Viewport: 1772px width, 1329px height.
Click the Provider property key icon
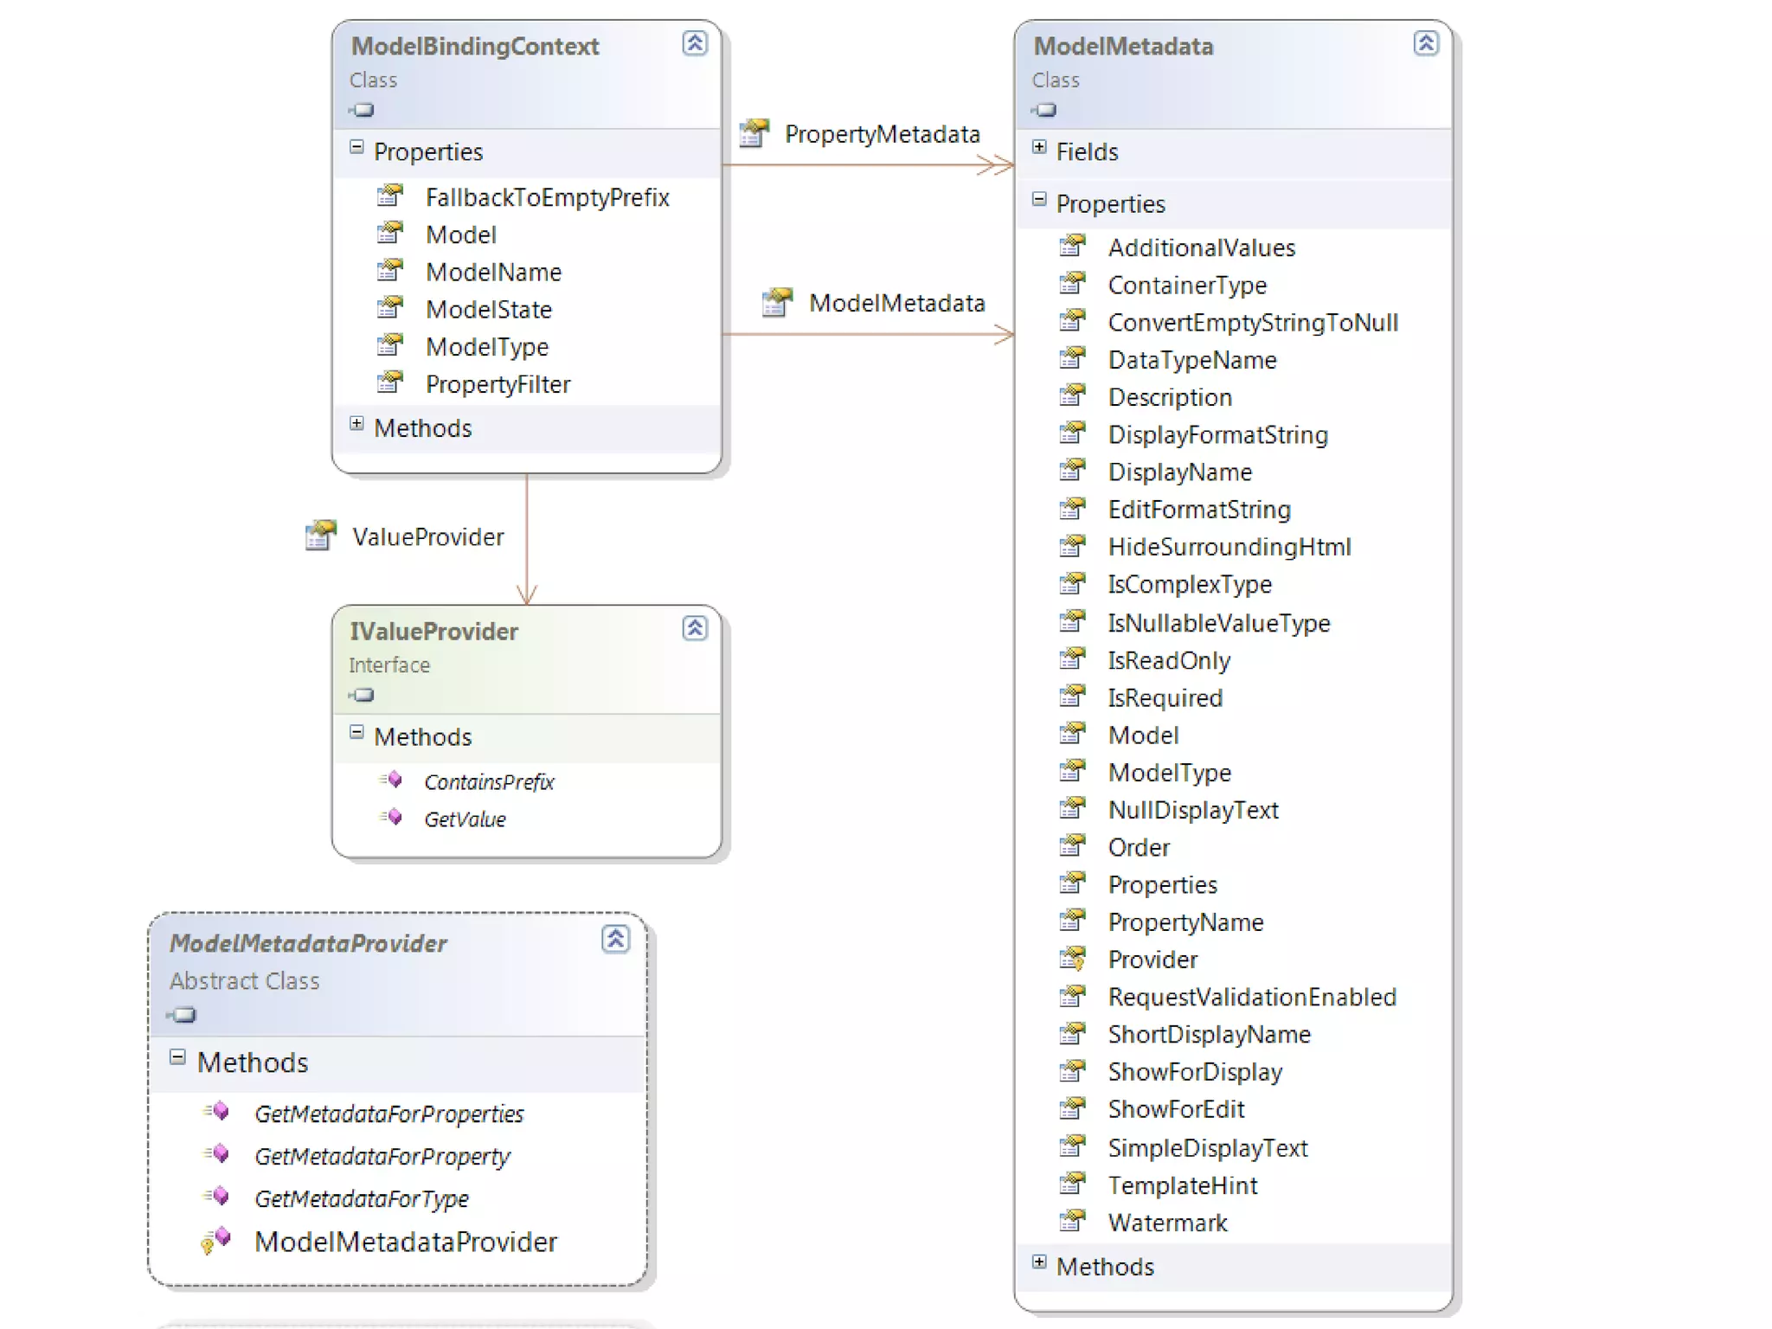[x=1073, y=959]
